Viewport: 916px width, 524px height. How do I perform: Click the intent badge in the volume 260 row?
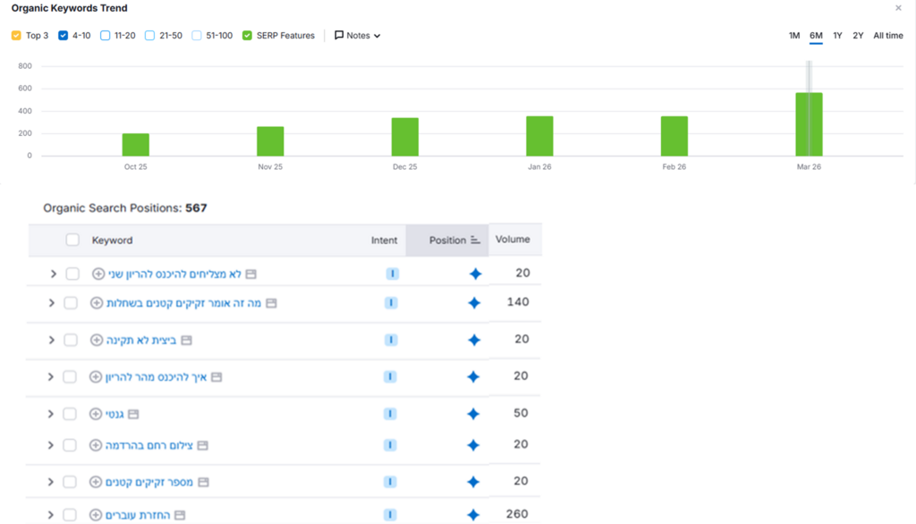(x=391, y=515)
